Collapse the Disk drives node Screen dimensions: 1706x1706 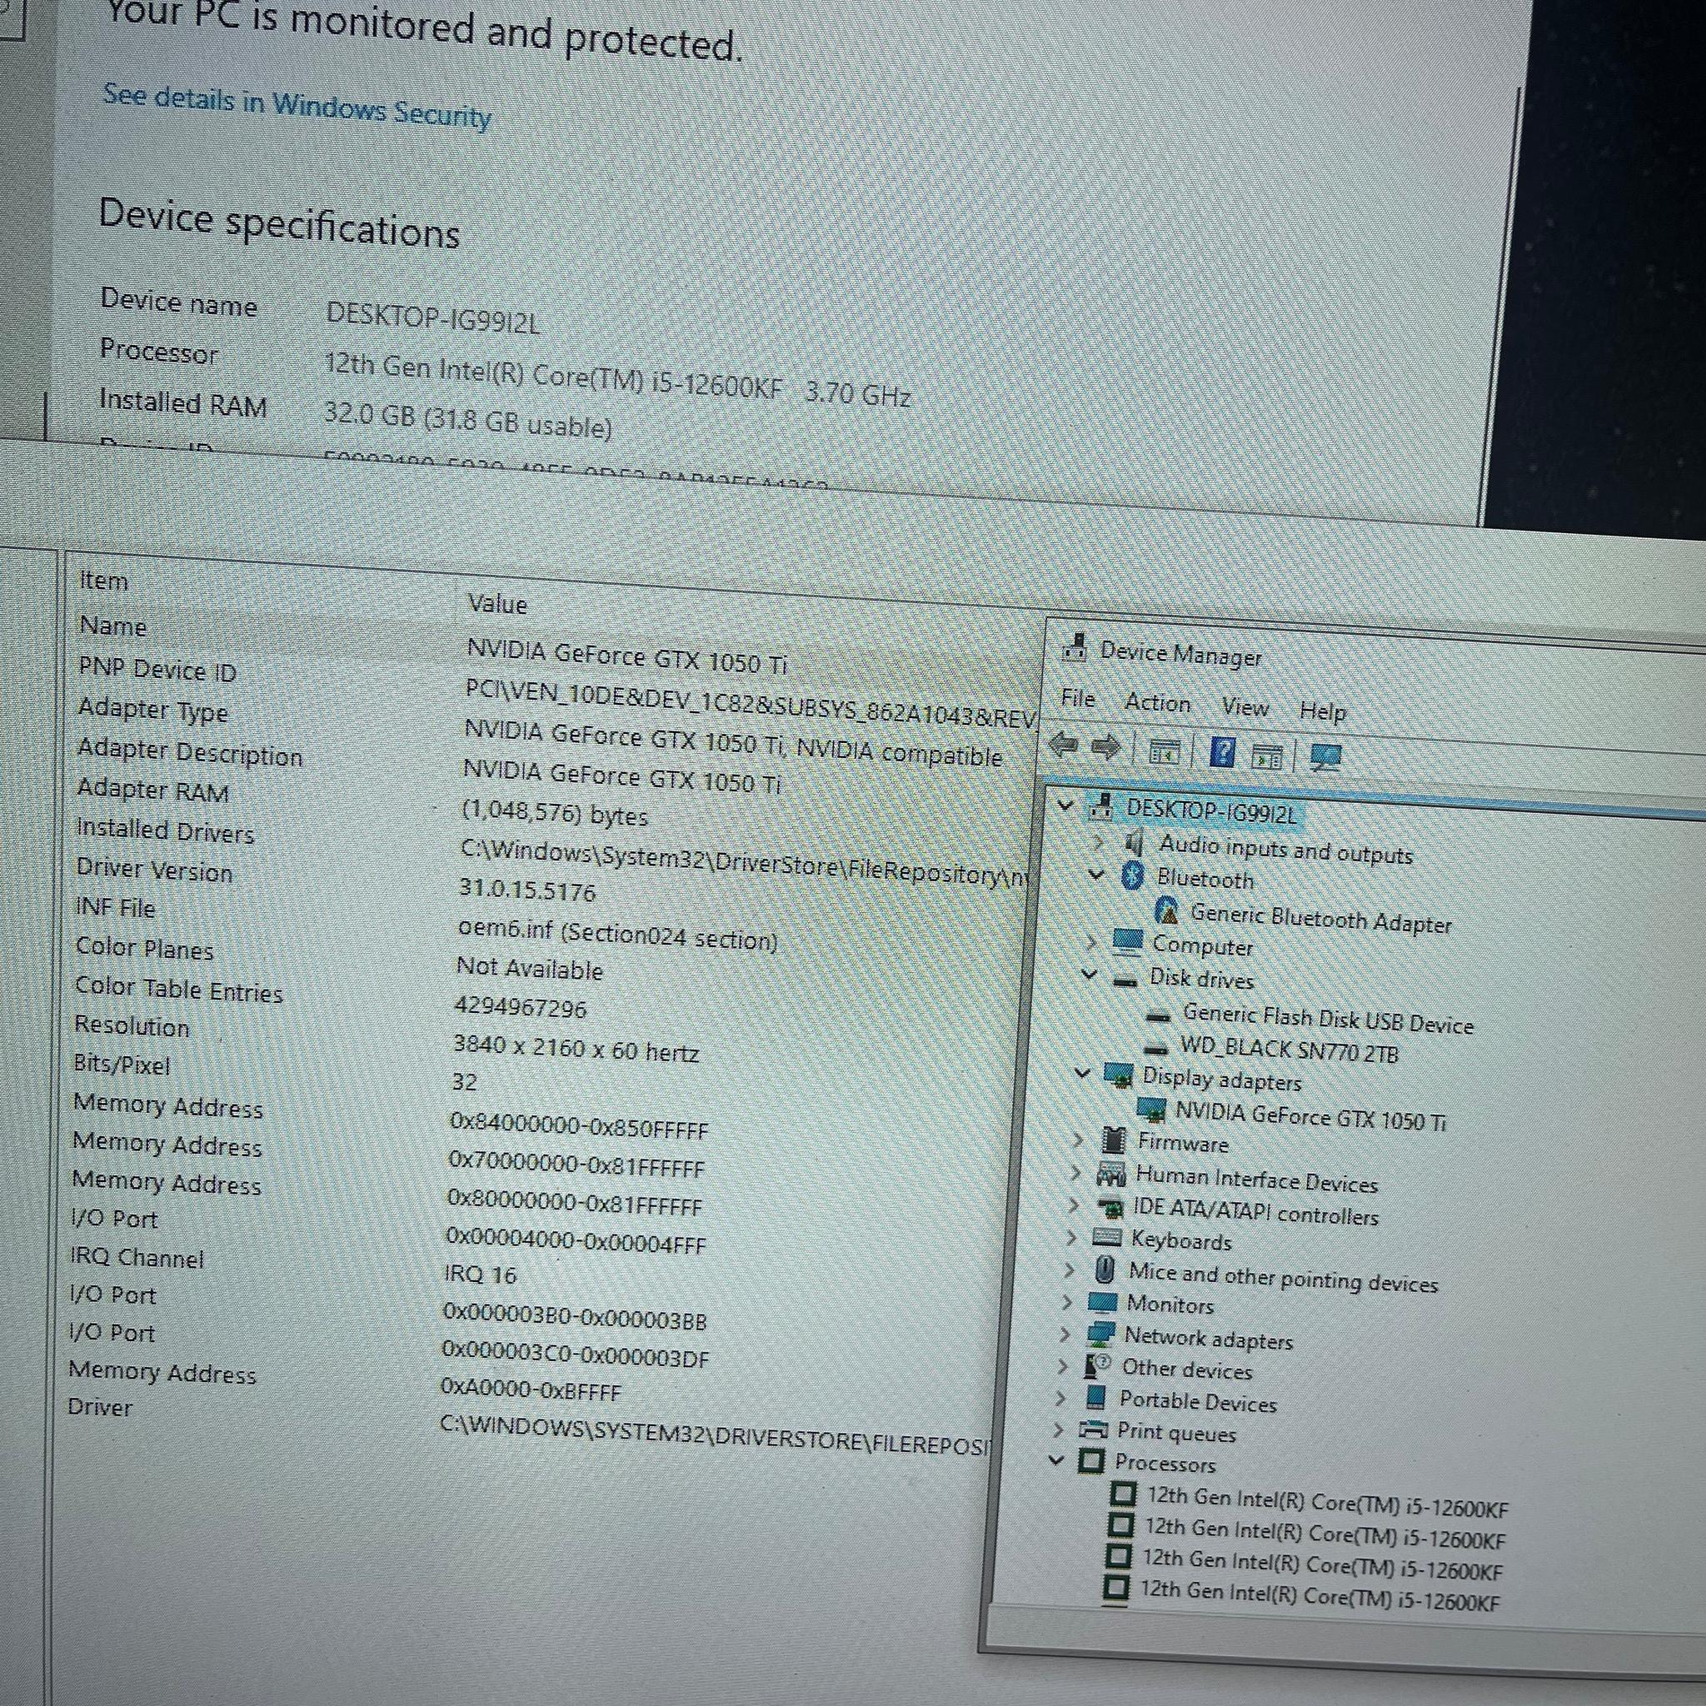coord(1090,975)
